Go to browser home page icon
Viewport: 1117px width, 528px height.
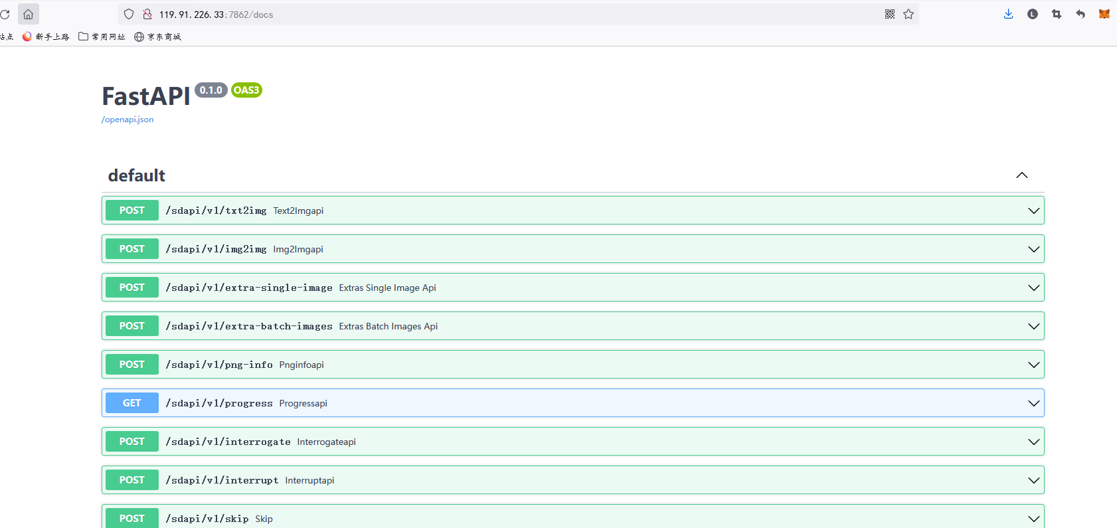pyautogui.click(x=28, y=14)
